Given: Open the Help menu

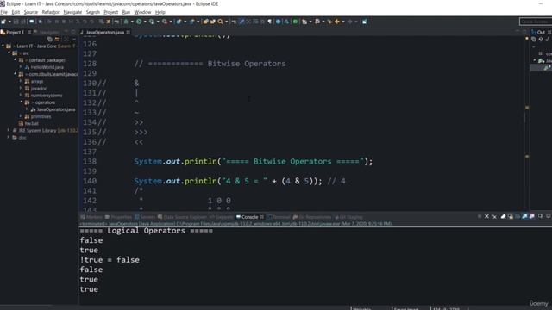Looking at the screenshot, I should 160,12.
